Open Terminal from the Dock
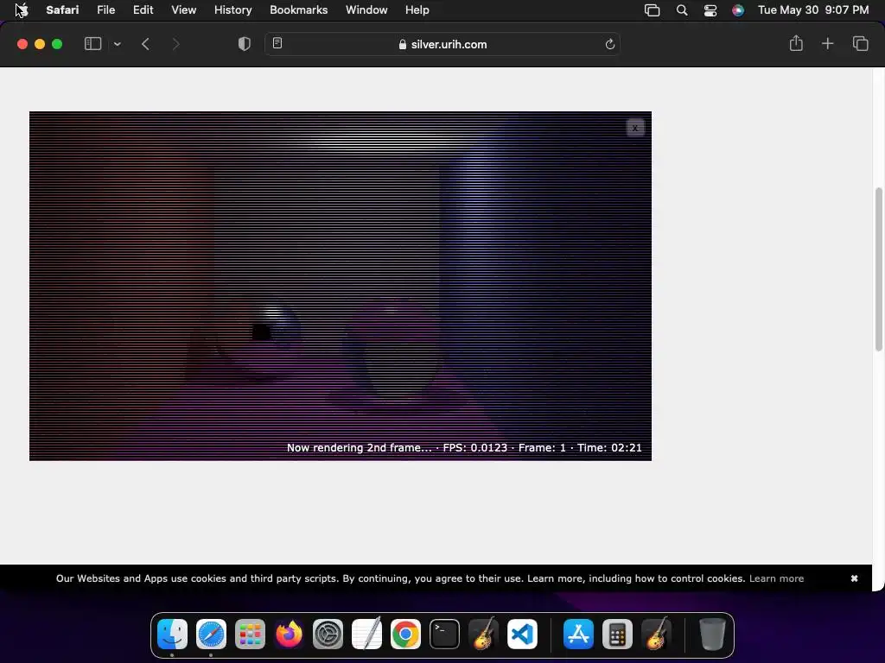Viewport: 885px width, 663px height. point(444,635)
